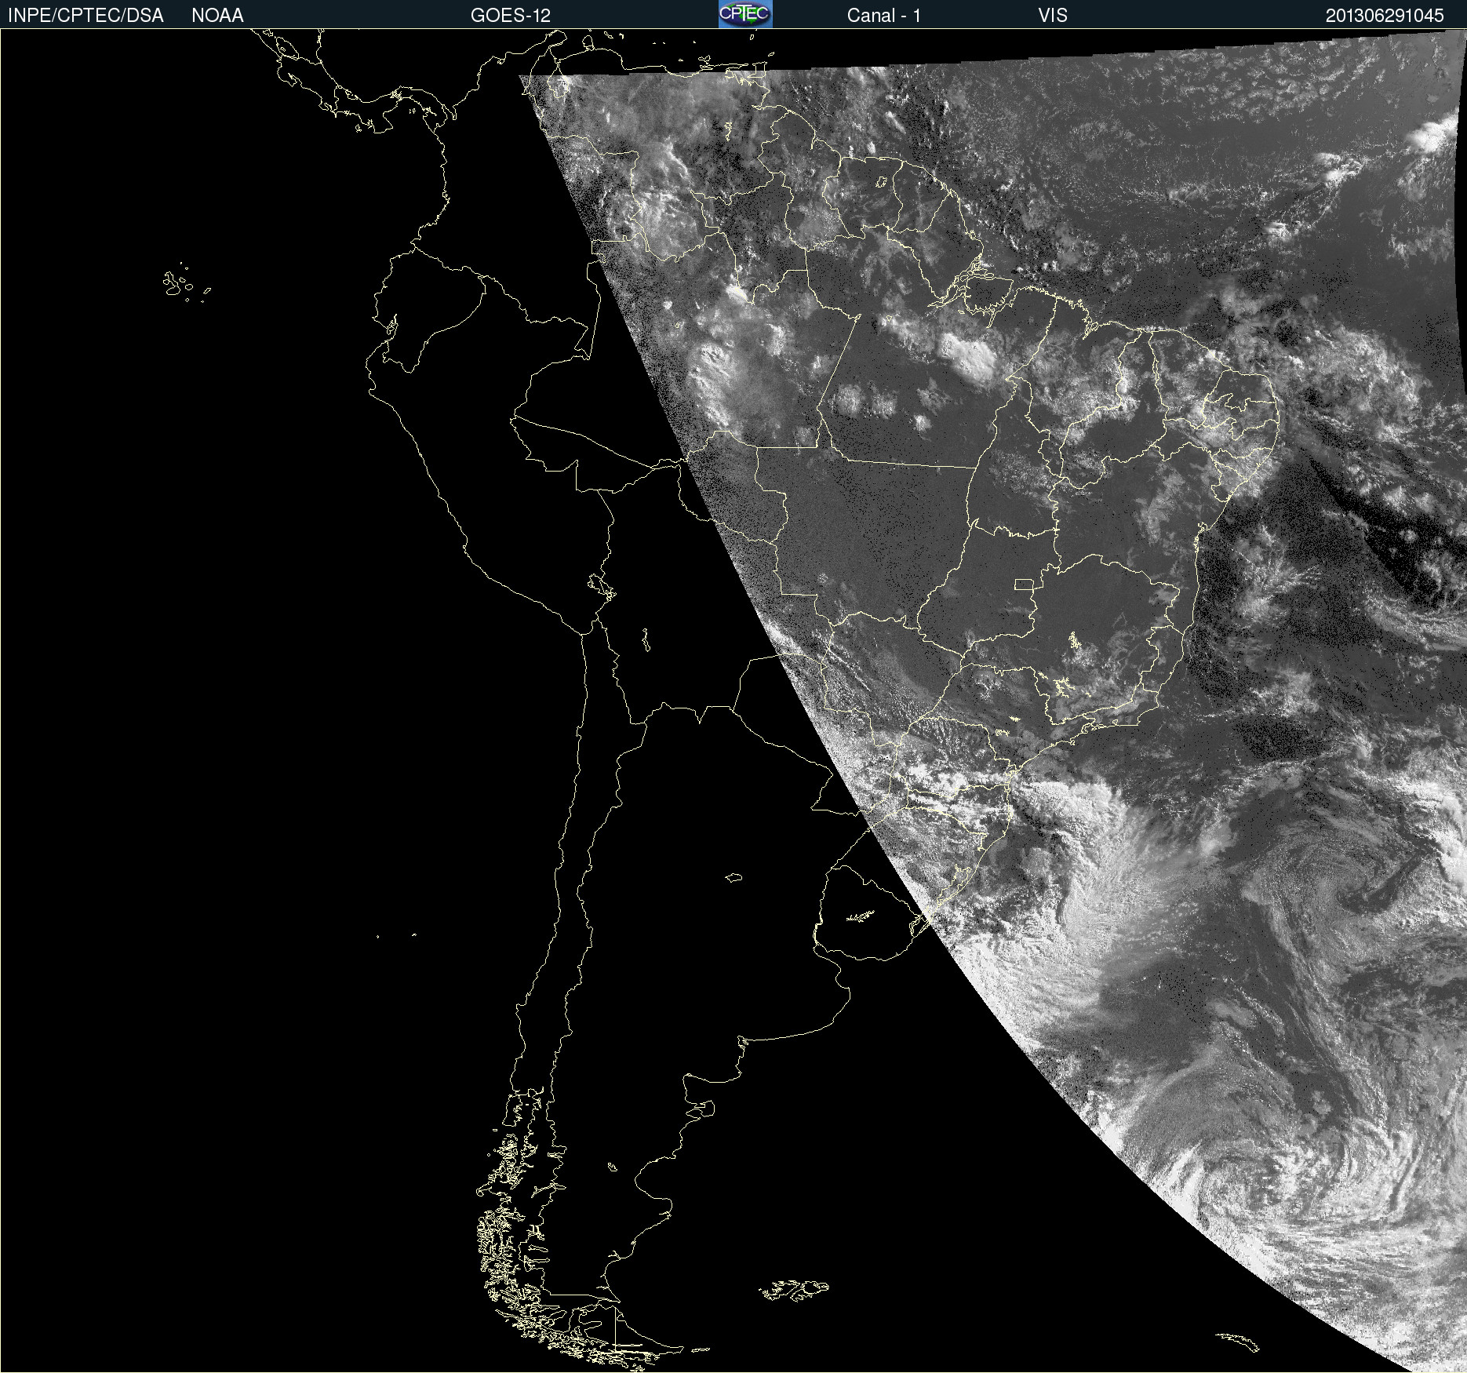Image resolution: width=1467 pixels, height=1373 pixels.
Task: Click the NOAA label in the header
Action: (217, 16)
